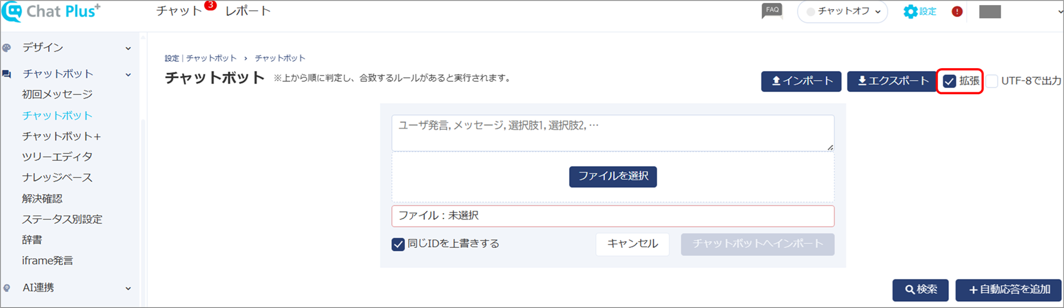This screenshot has height=308, width=1064.
Task: Click the キャンセル button
Action: pos(632,244)
